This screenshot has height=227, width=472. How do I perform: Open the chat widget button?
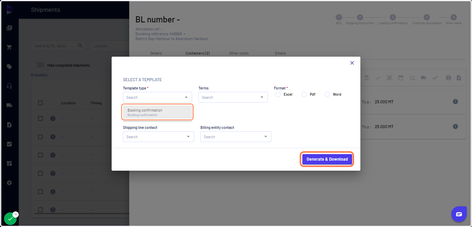click(459, 214)
